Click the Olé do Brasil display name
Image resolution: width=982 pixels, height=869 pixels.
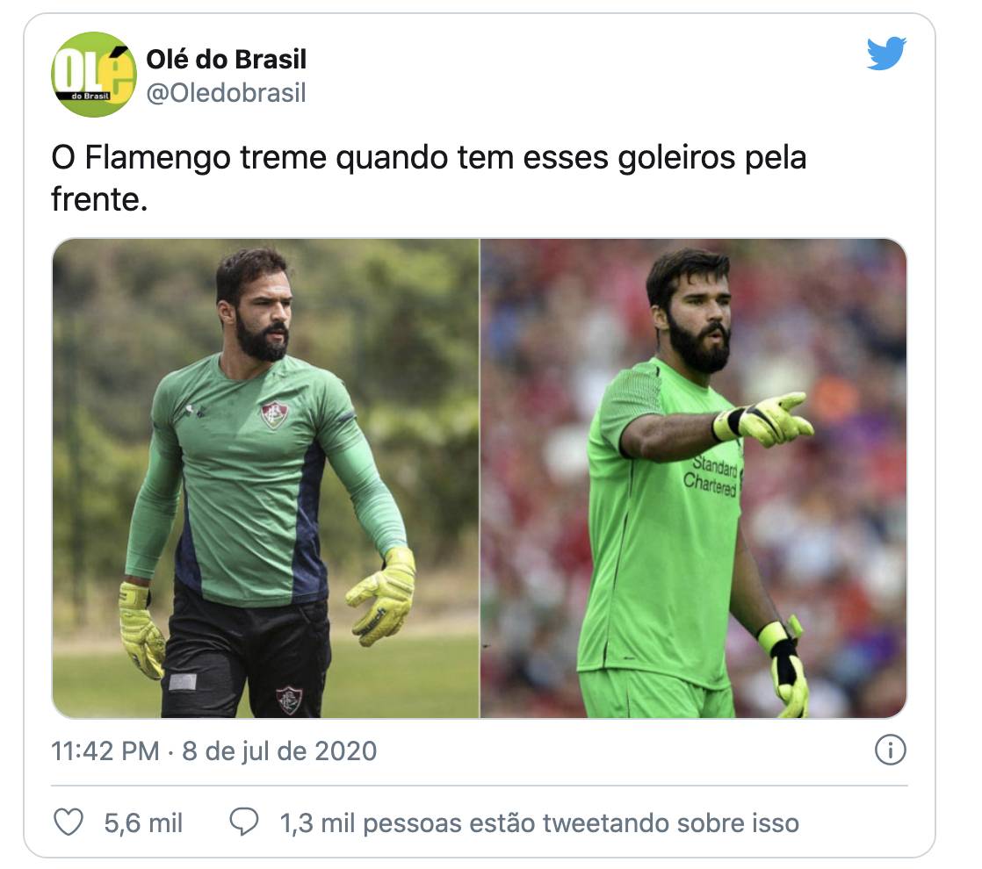coord(226,60)
